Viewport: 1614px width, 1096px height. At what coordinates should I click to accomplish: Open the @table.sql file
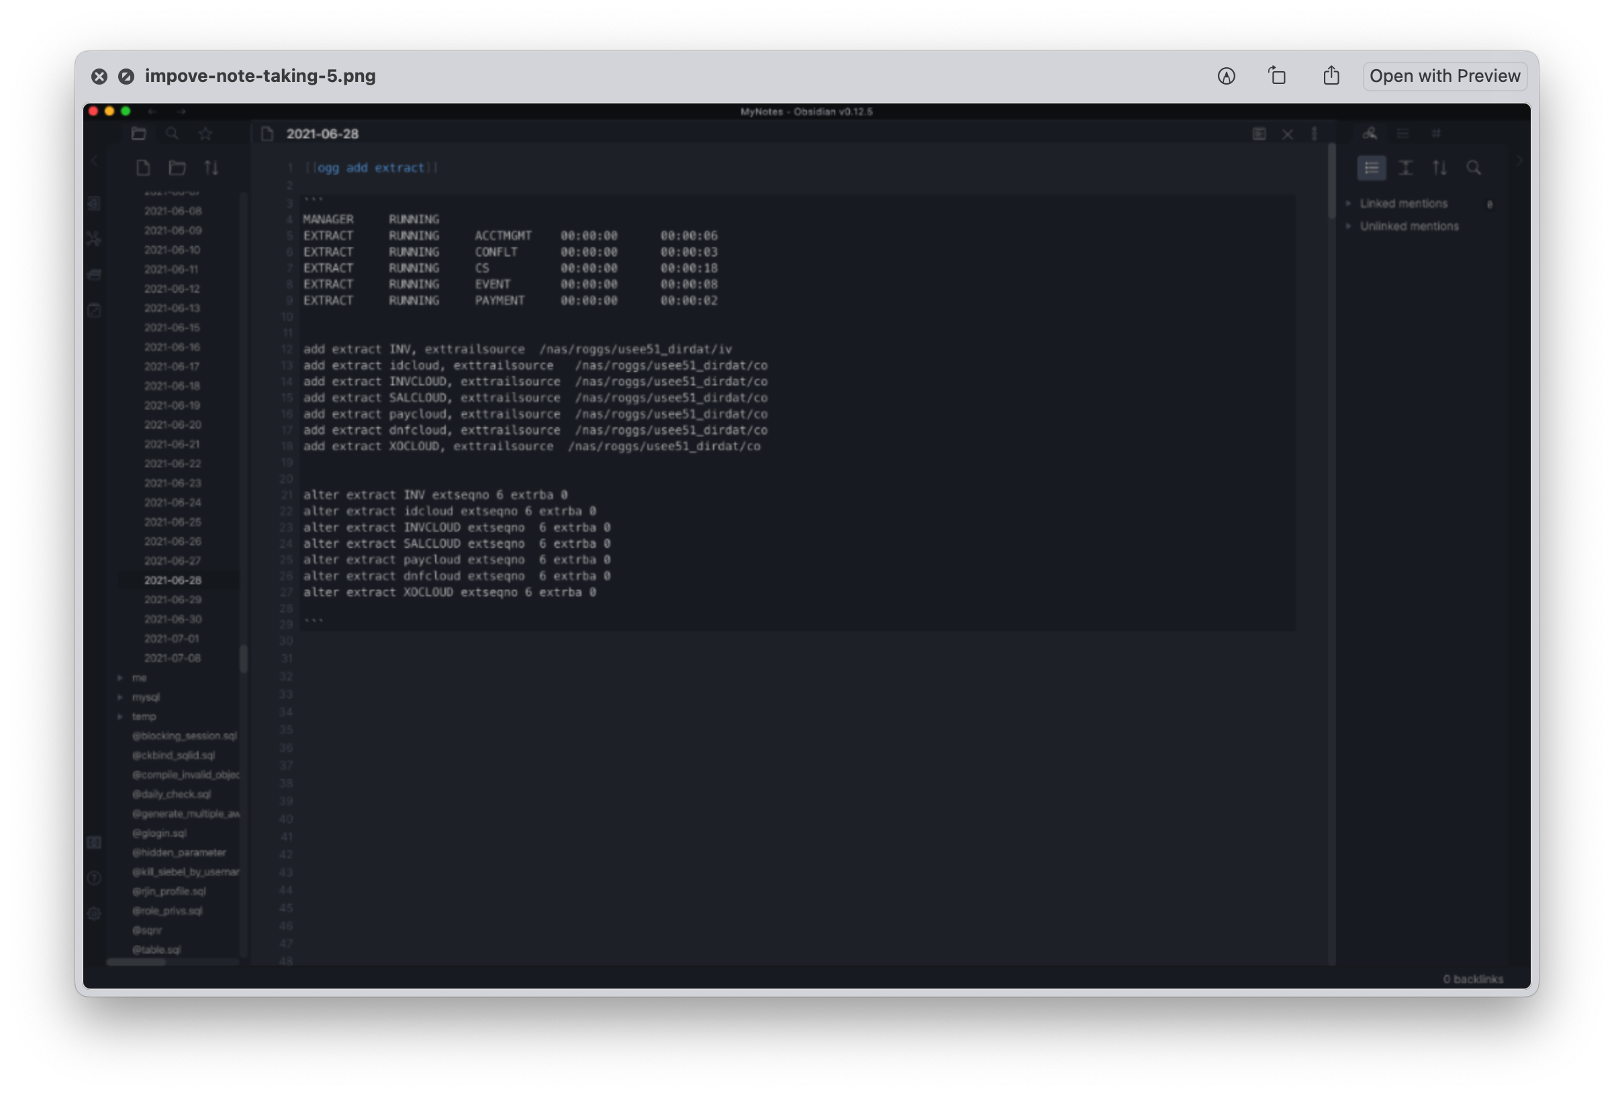pos(156,950)
